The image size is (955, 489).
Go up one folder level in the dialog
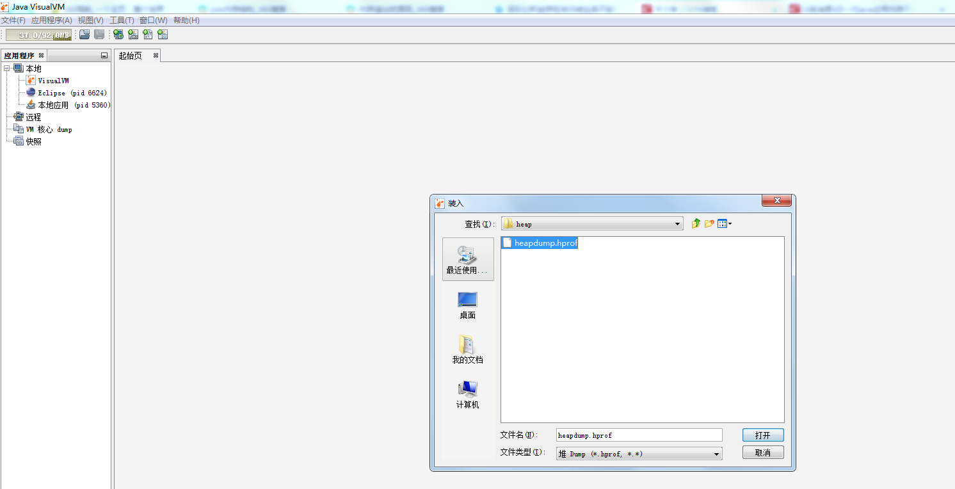(x=696, y=223)
